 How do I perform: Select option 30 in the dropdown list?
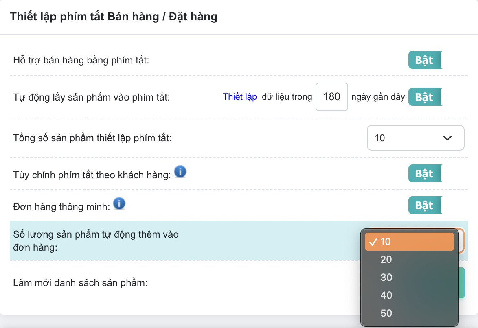tap(410, 278)
